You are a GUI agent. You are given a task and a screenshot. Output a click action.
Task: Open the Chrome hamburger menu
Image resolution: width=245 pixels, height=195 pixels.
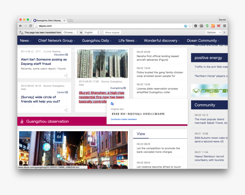(224, 26)
